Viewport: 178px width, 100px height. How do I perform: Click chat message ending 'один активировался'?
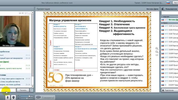11,58
